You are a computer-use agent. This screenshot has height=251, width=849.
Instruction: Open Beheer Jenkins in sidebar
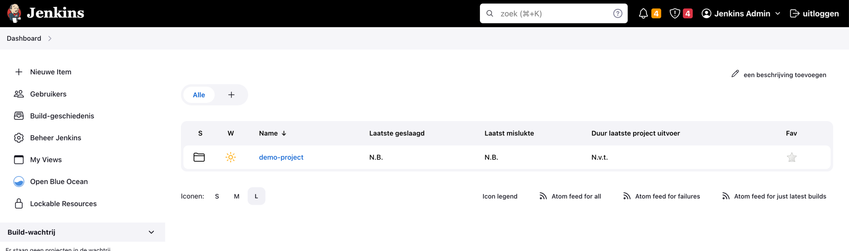(x=56, y=138)
